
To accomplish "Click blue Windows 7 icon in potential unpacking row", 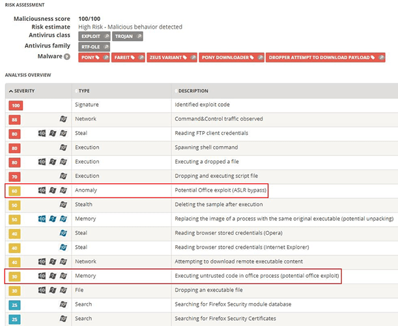I will tap(53, 218).
